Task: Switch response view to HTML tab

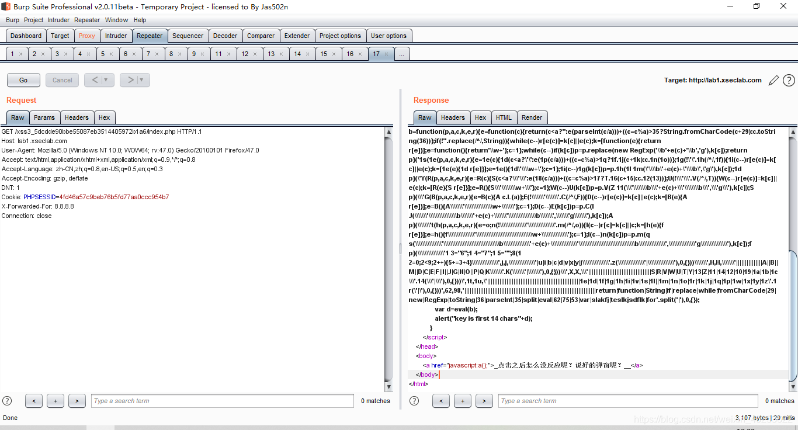Action: (x=504, y=117)
